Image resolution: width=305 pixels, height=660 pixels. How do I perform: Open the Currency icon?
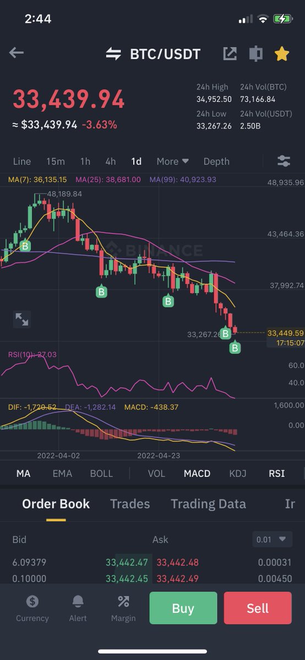pyautogui.click(x=32, y=609)
